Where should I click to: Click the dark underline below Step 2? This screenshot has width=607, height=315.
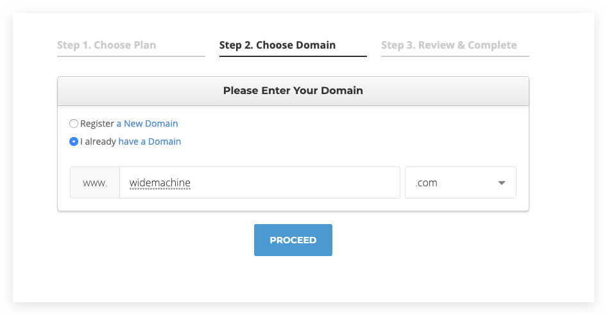(293, 56)
